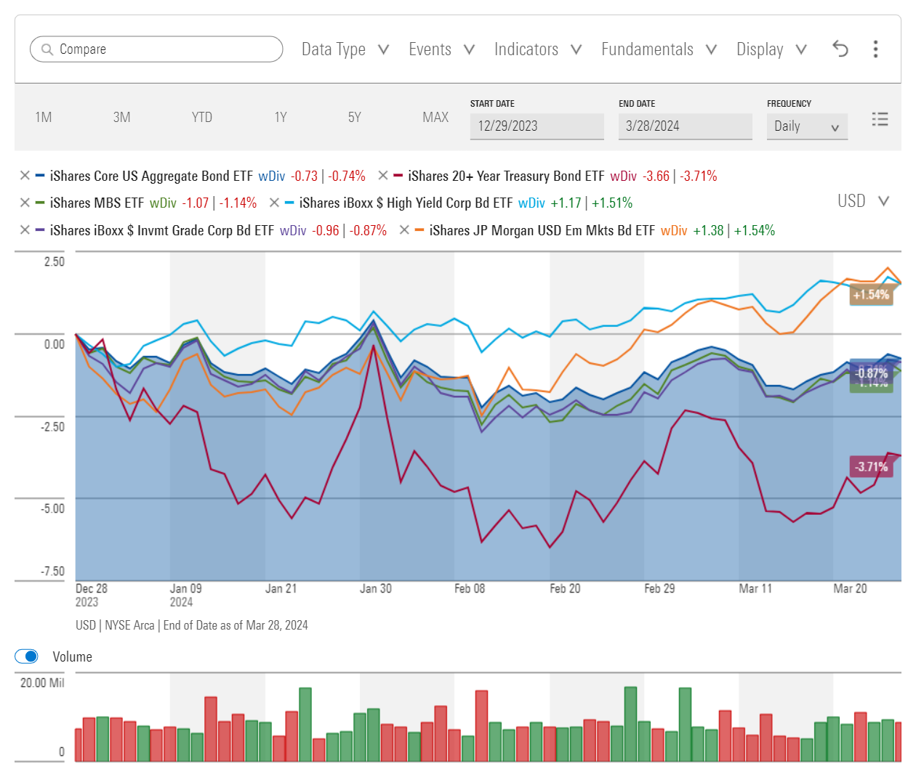Select the 3M time range
Image resolution: width=916 pixels, height=777 pixels.
pyautogui.click(x=122, y=117)
